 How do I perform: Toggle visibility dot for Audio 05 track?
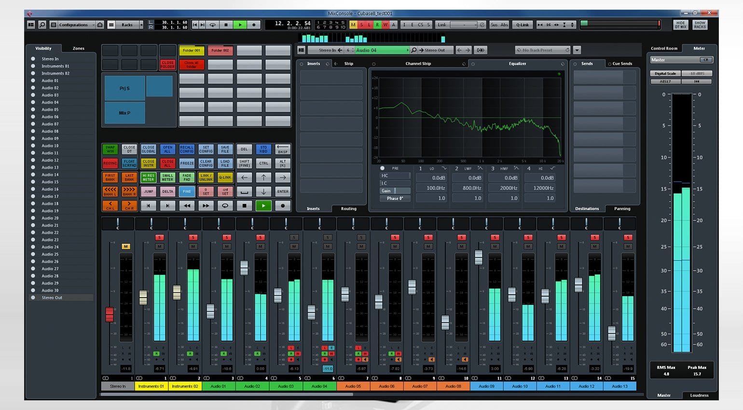(33, 109)
